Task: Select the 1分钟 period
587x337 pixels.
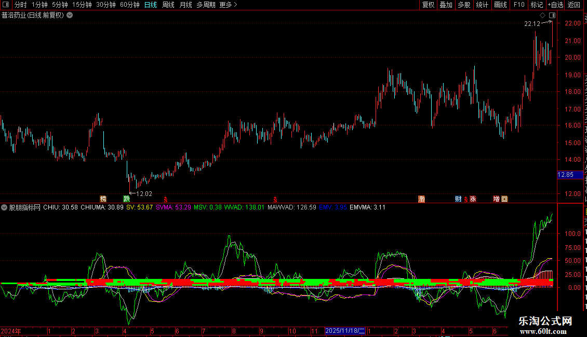Action: (x=39, y=5)
